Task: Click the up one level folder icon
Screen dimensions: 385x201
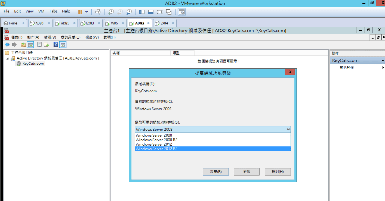Action: (23, 45)
